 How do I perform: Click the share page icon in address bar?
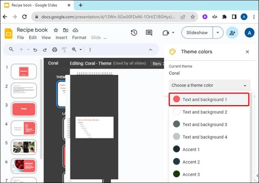tap(183, 17)
